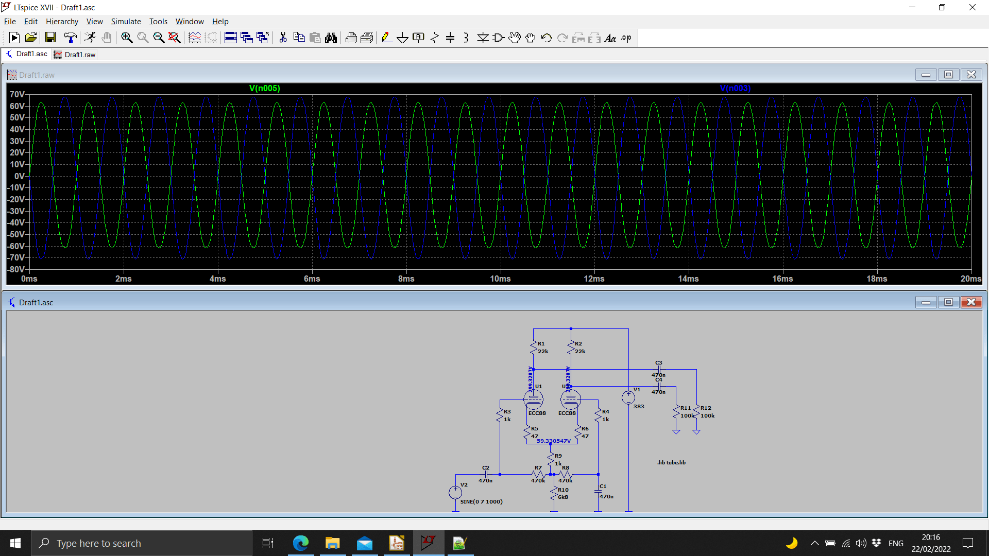Maximize the Draft1.raw waveform window
This screenshot has width=989, height=556.
[948, 75]
